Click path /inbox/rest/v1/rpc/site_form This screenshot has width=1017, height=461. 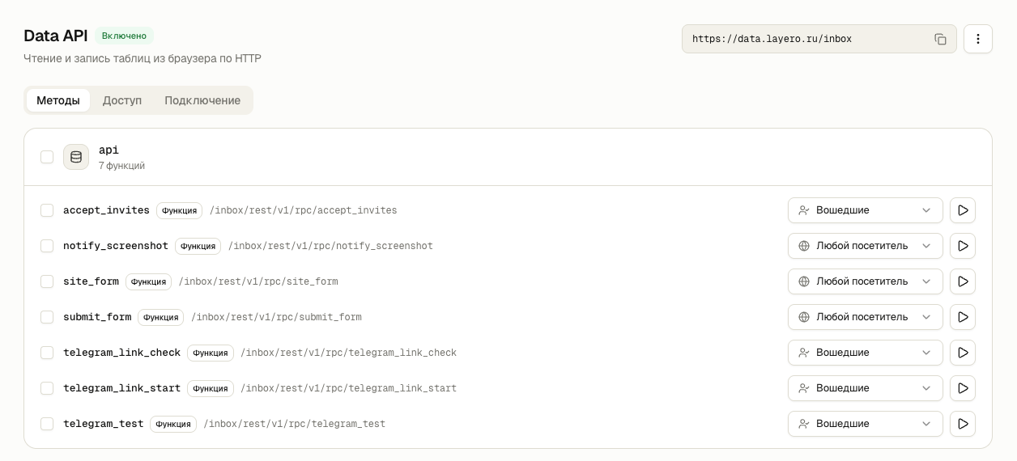coord(258,281)
